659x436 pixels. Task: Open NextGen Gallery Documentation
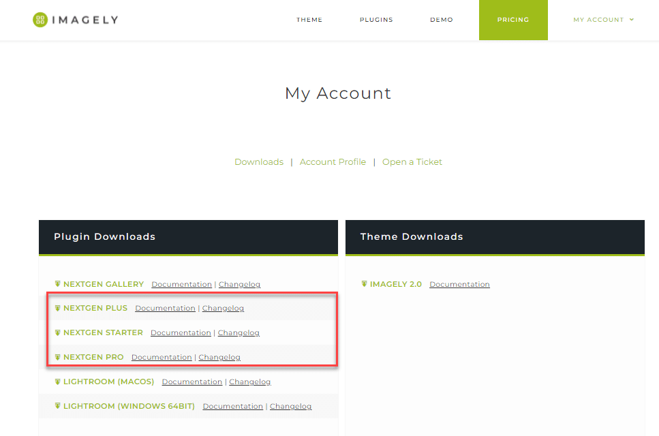coord(181,284)
